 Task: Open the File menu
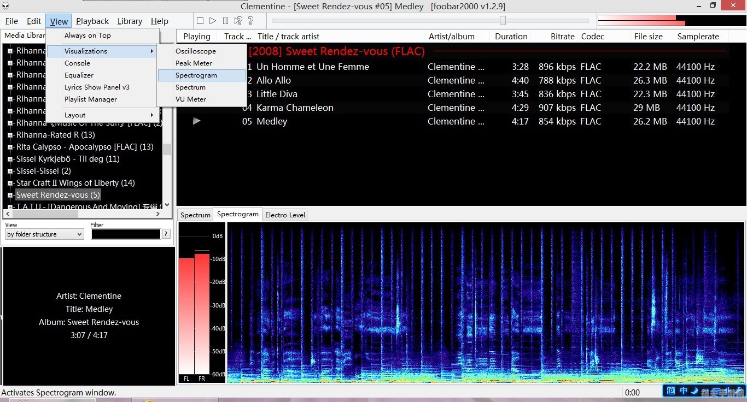click(11, 21)
